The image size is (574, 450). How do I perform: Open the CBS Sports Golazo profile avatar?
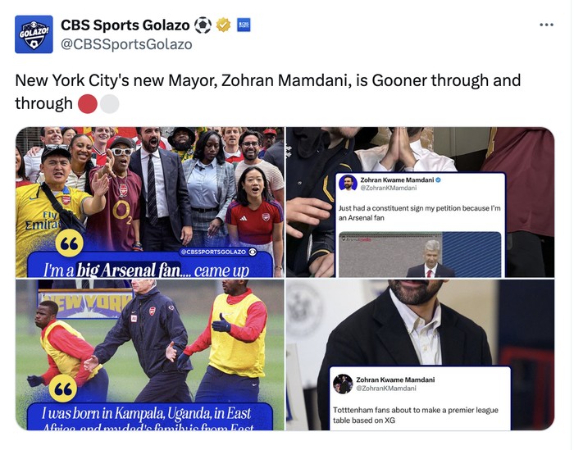(x=34, y=34)
